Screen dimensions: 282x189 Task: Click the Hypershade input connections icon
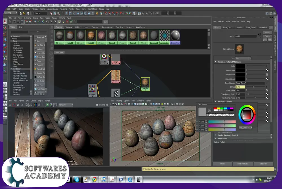click(x=47, y=22)
